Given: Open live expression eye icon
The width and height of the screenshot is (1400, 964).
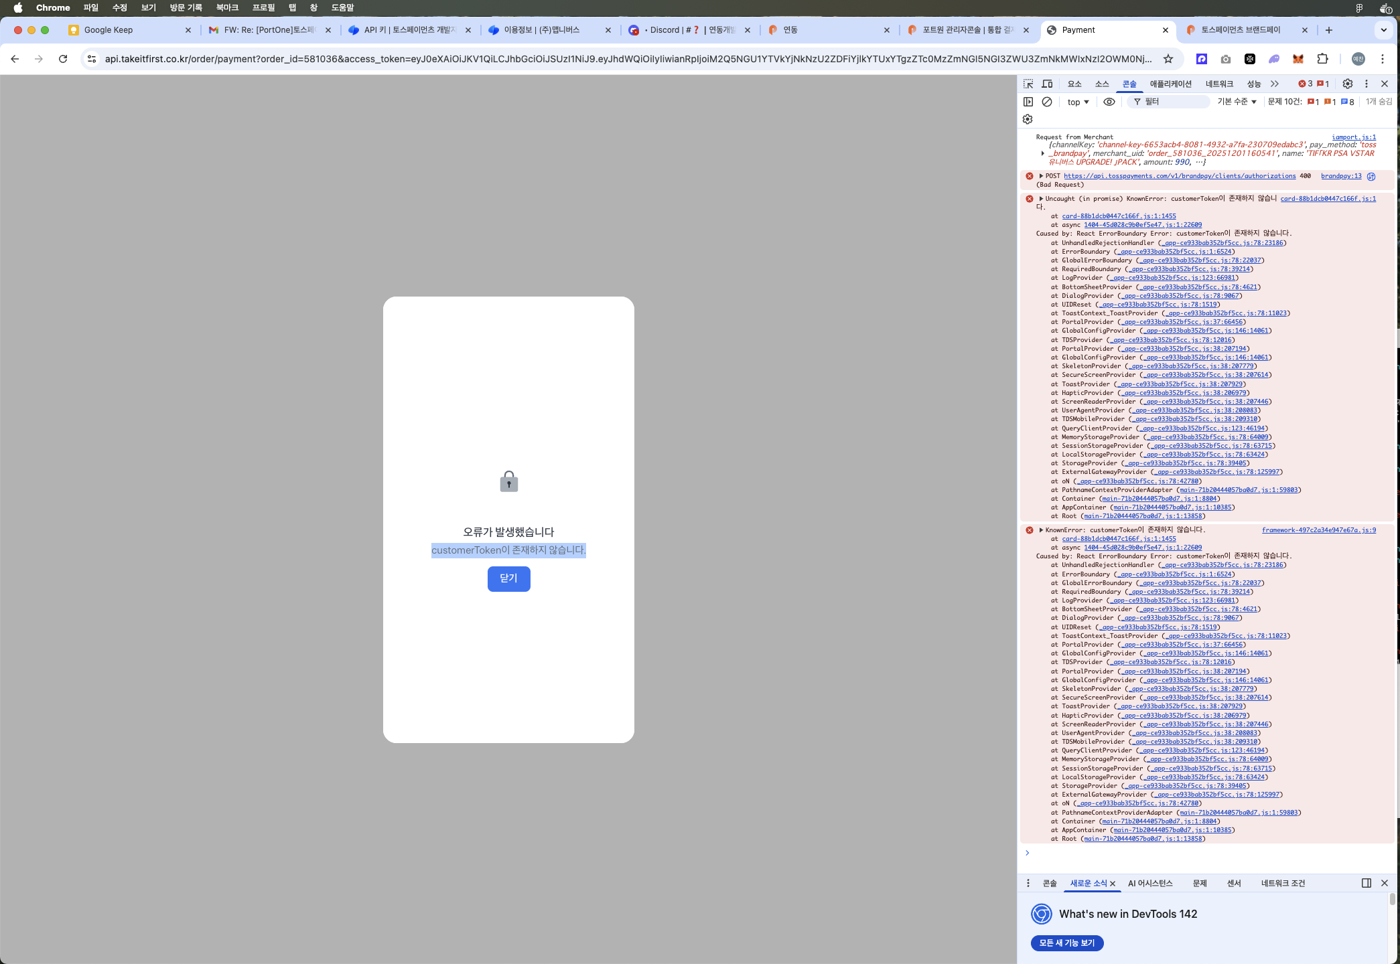Looking at the screenshot, I should pos(1109,102).
